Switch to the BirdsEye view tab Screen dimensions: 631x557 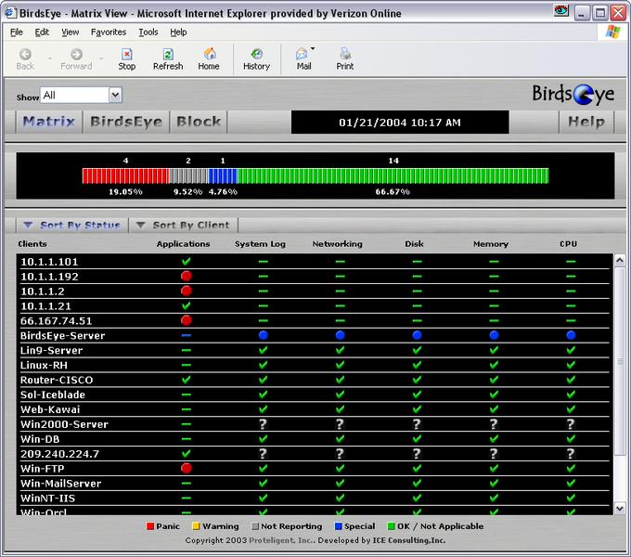126,122
